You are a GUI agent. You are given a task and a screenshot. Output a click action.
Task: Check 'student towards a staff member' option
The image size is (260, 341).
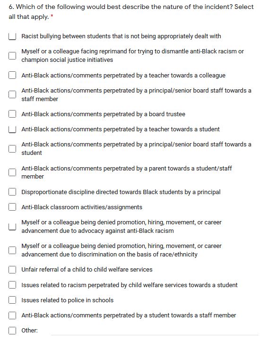12,315
